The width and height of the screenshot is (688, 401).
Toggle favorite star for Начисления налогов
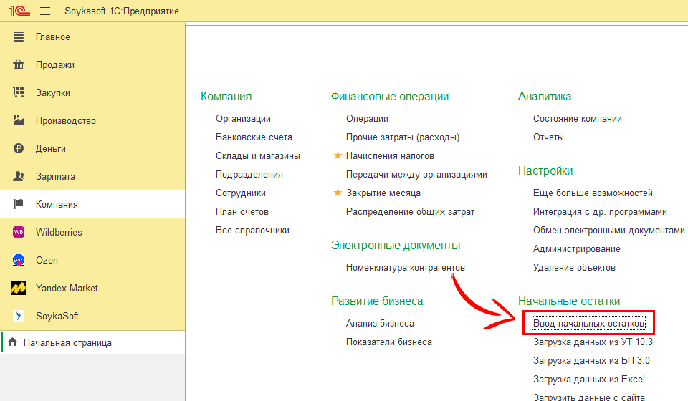[x=338, y=156]
